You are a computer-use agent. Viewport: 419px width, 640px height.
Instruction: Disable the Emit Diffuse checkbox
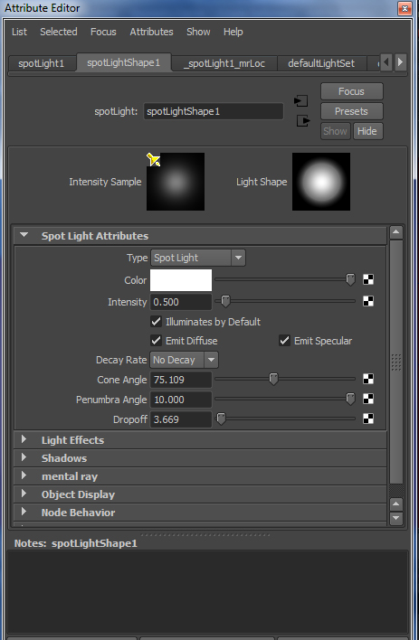tap(156, 341)
